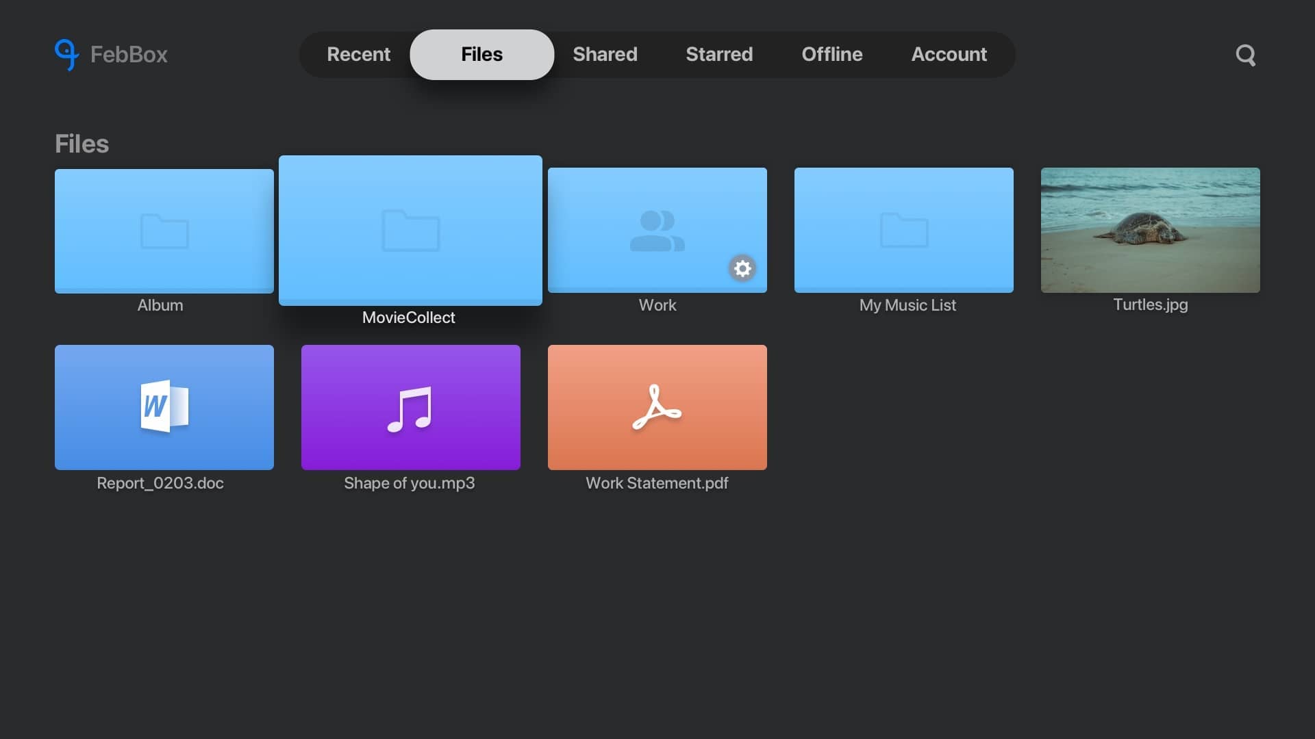Viewport: 1315px width, 739px height.
Task: Click the Word icon on Report_0203.doc
Action: point(163,407)
